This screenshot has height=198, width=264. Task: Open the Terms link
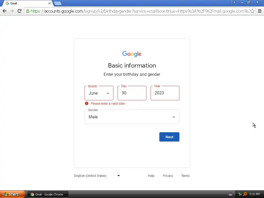185,176
